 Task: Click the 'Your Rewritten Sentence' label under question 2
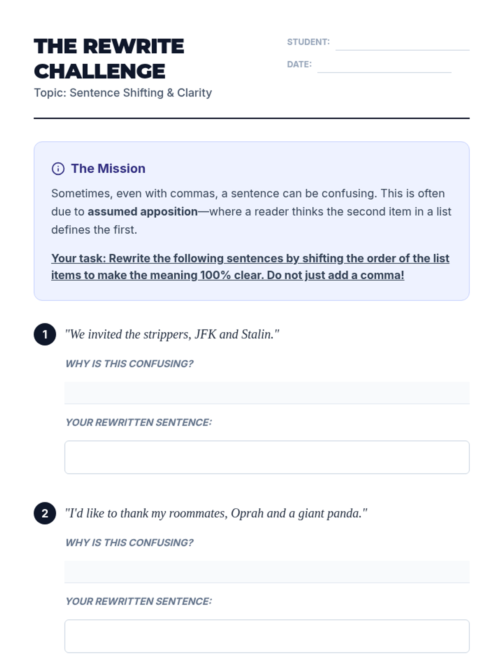[x=138, y=601]
